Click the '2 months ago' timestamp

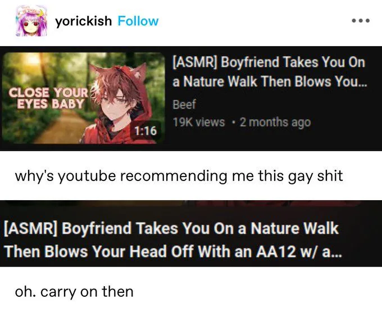click(275, 123)
